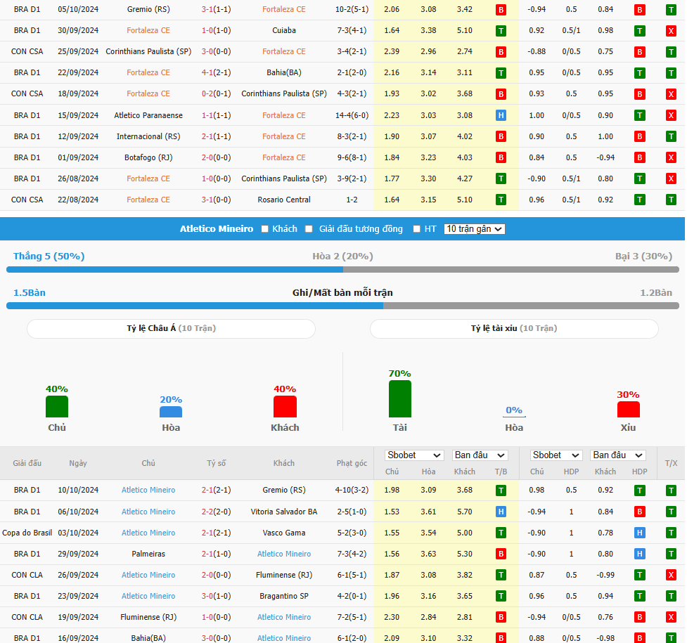Screen dimensions: 687x643
Task: Click the red 40% Khách bar
Action: [x=285, y=406]
